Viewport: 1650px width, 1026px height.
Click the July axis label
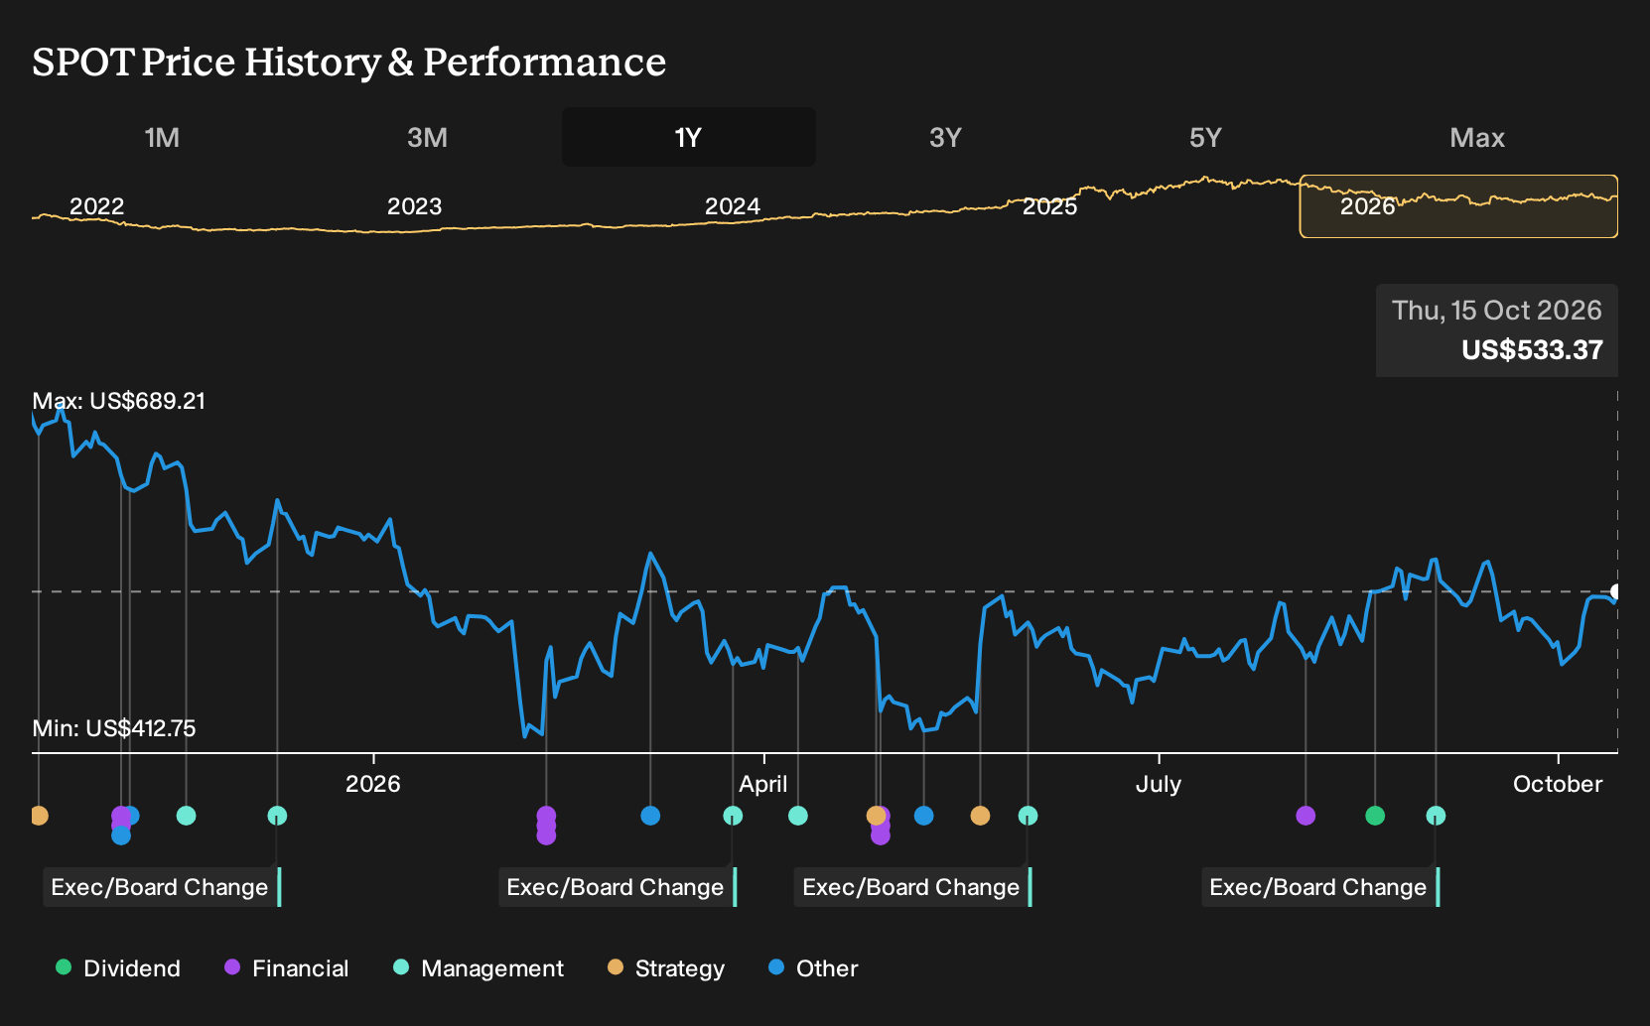coord(1159,784)
